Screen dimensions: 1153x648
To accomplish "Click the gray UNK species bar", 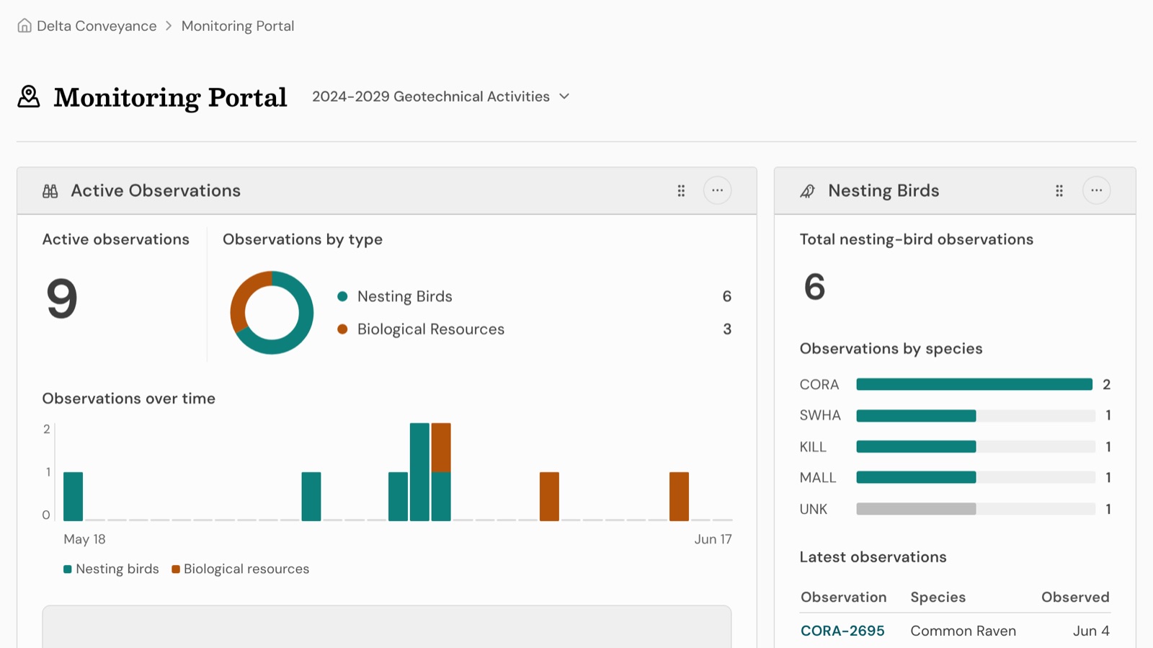I will pyautogui.click(x=916, y=509).
